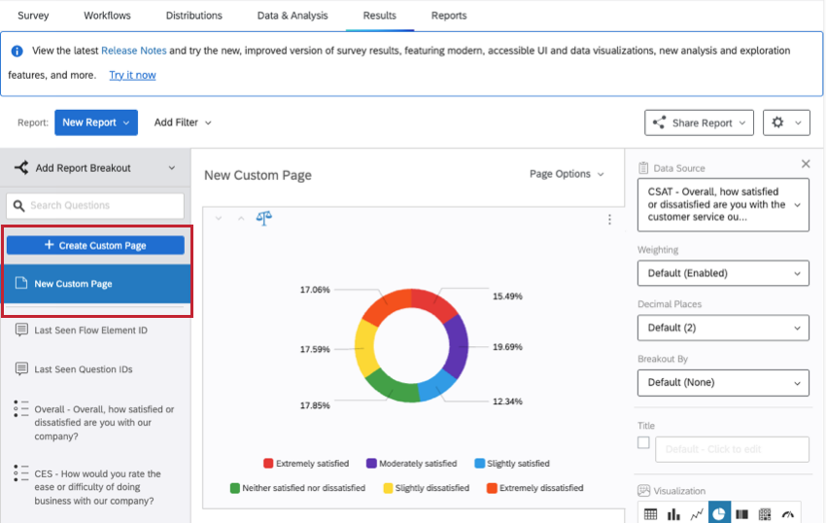Open the Reports tab
This screenshot has width=826, height=523.
coord(449,16)
